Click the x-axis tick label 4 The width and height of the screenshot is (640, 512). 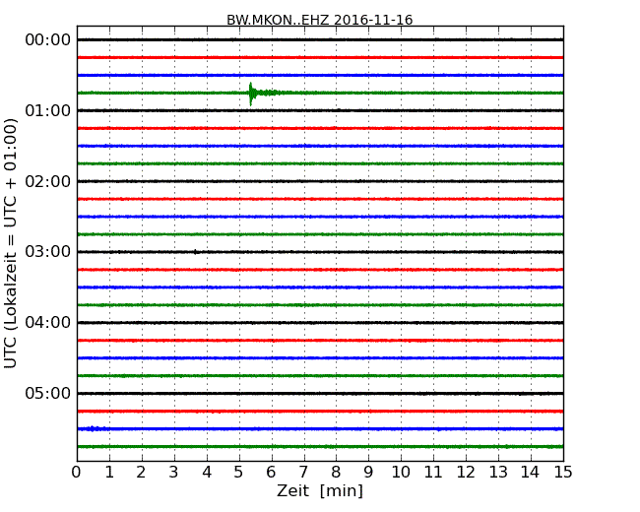207,473
